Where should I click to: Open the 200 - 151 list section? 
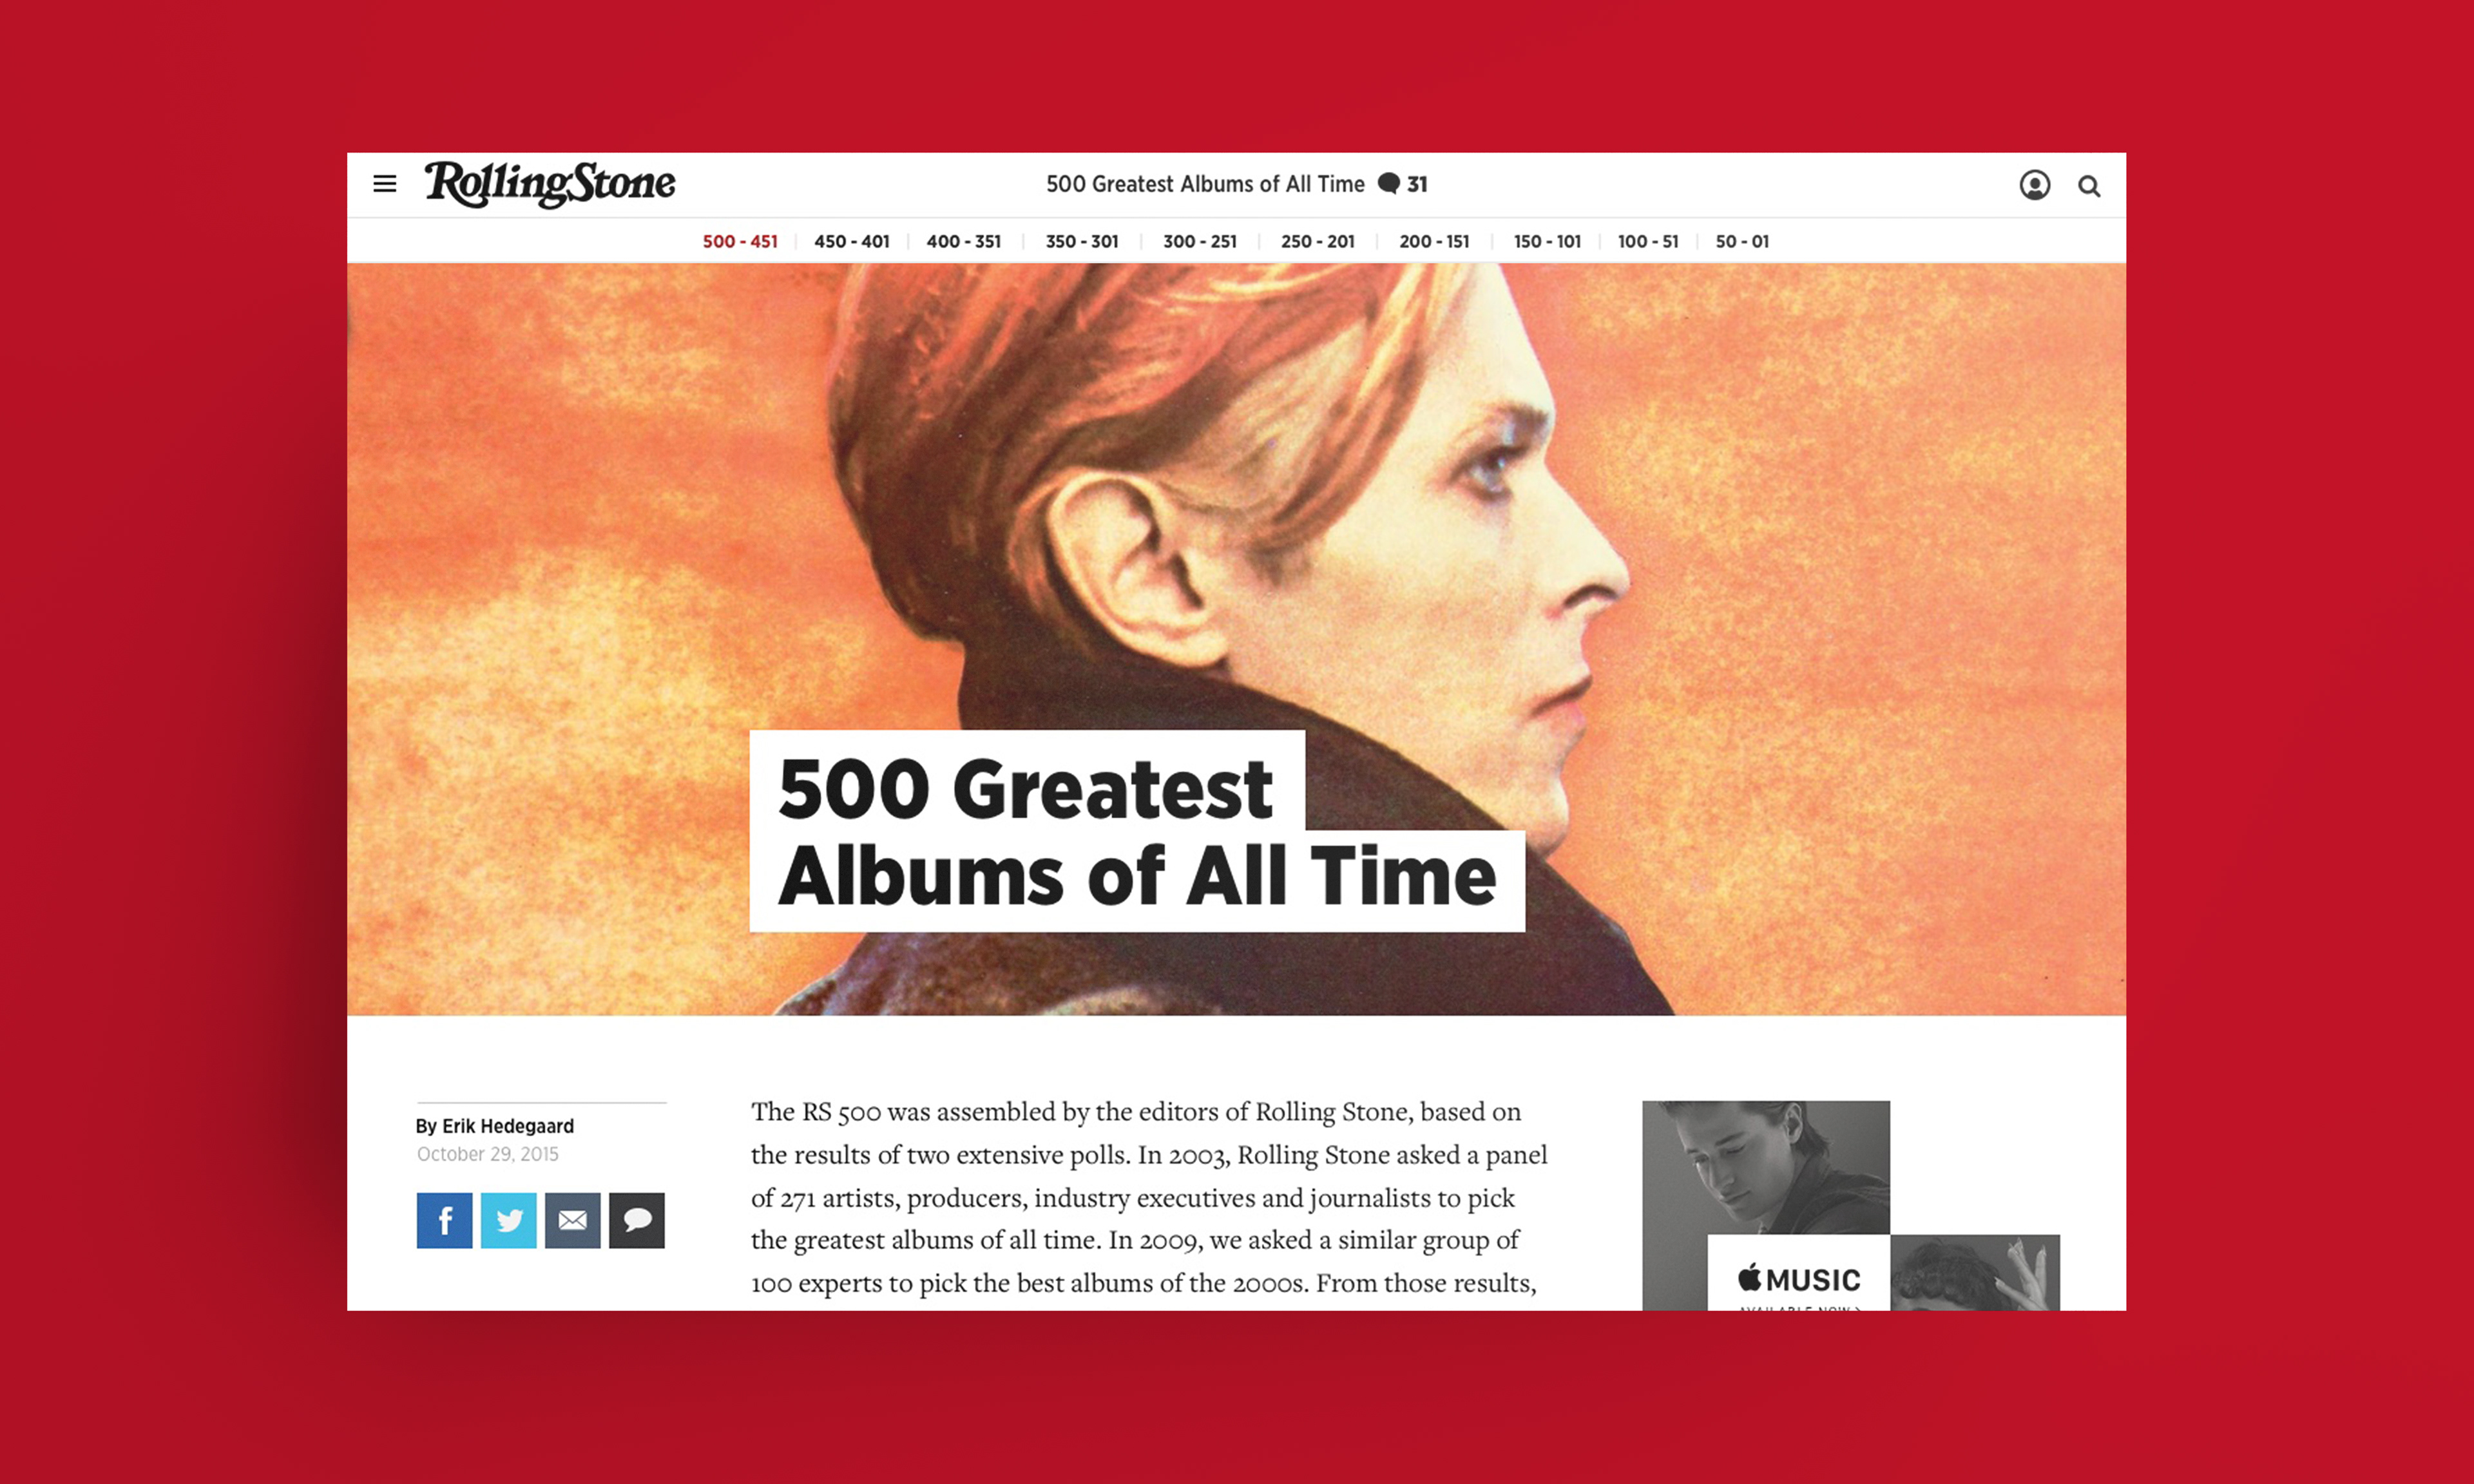1434,241
